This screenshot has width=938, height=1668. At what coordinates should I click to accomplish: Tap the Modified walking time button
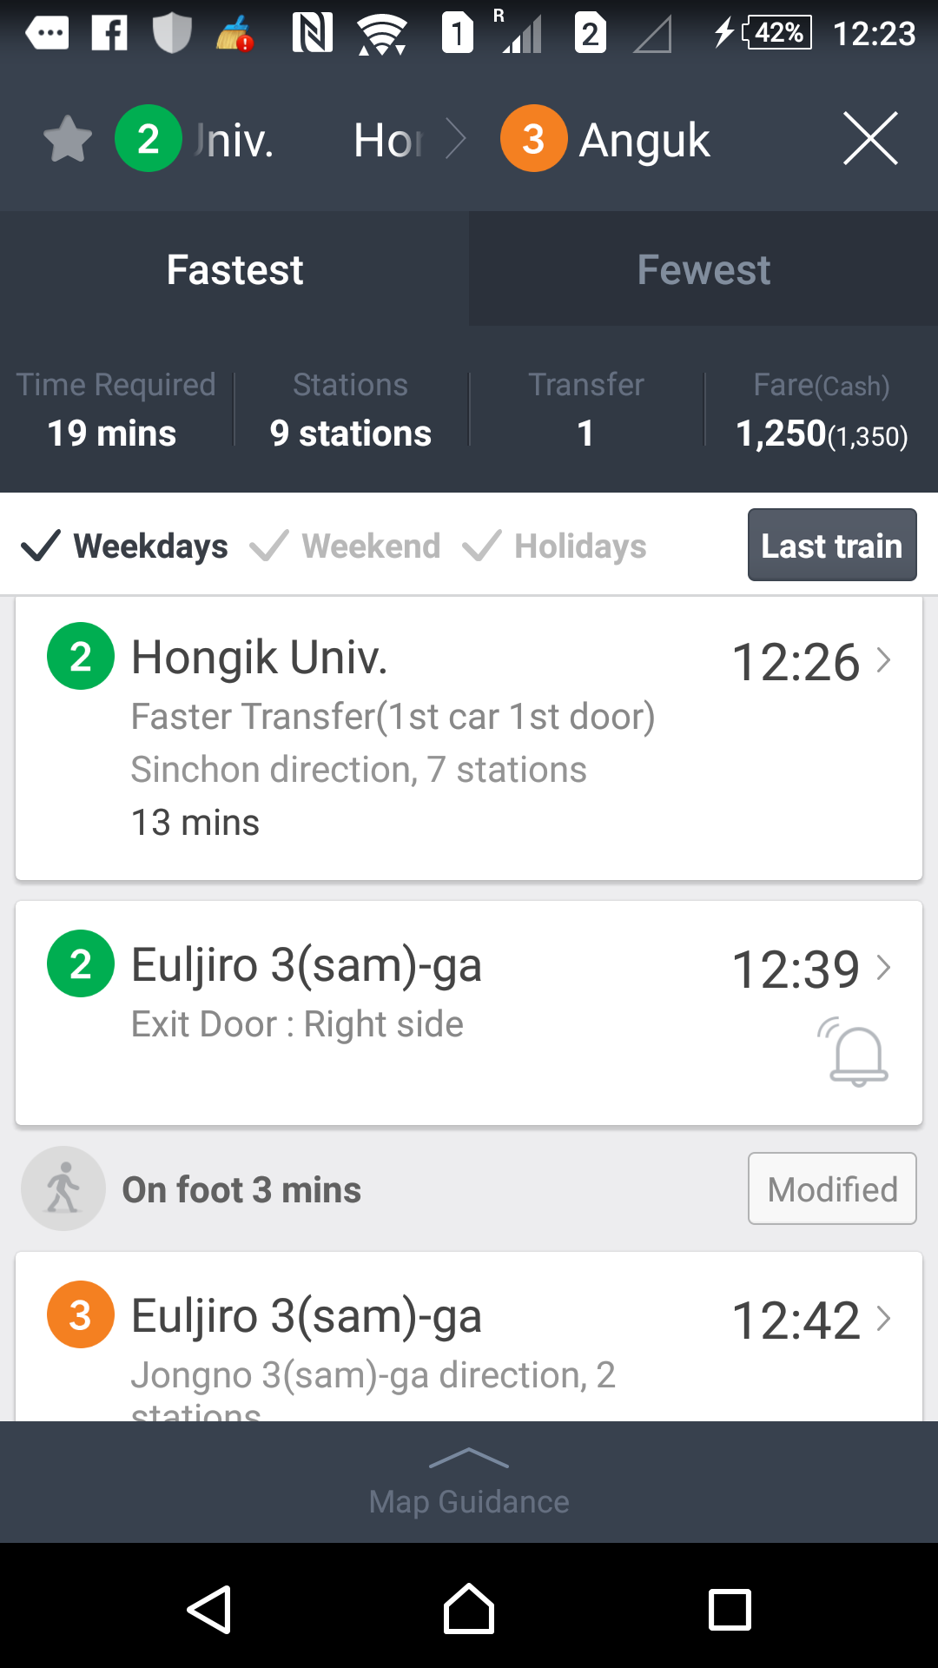(x=831, y=1188)
